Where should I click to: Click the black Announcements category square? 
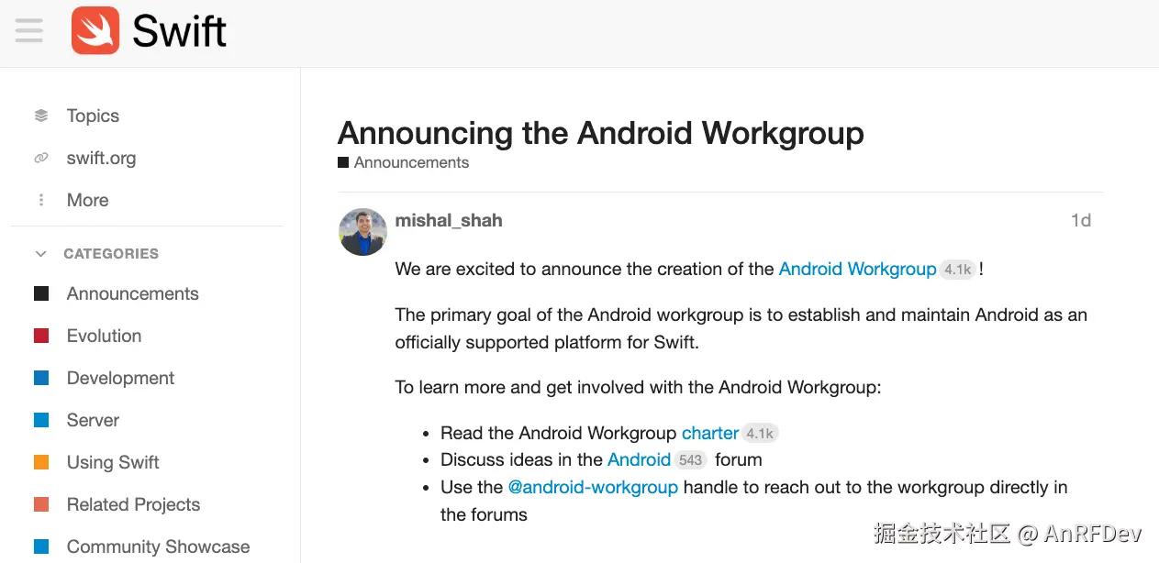[x=41, y=293]
